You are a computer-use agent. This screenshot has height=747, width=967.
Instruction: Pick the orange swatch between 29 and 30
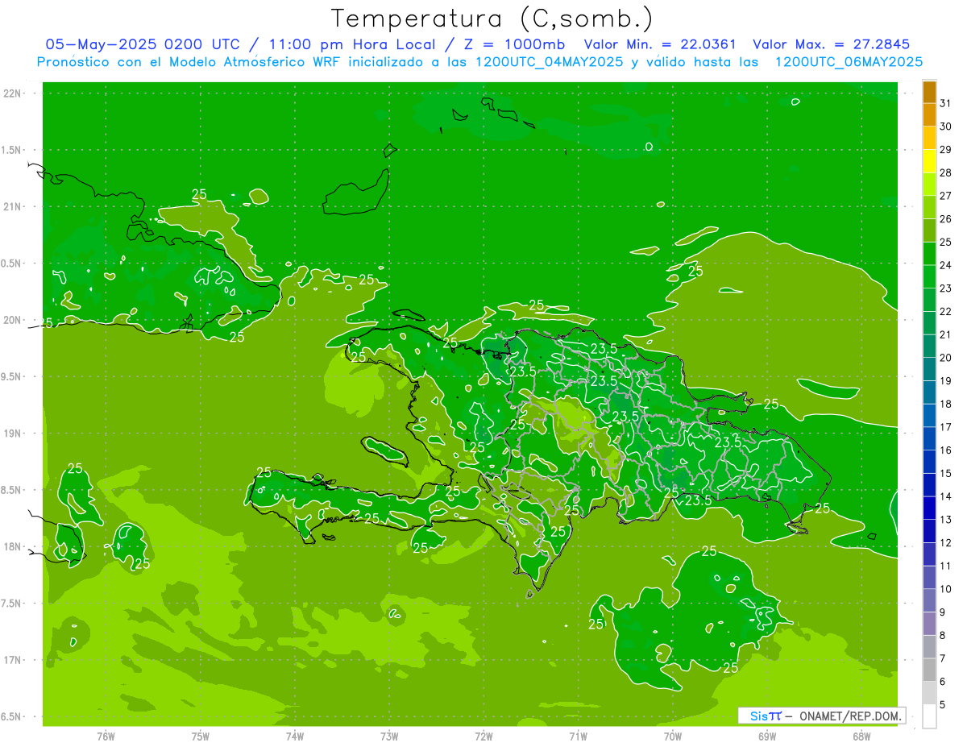click(929, 139)
